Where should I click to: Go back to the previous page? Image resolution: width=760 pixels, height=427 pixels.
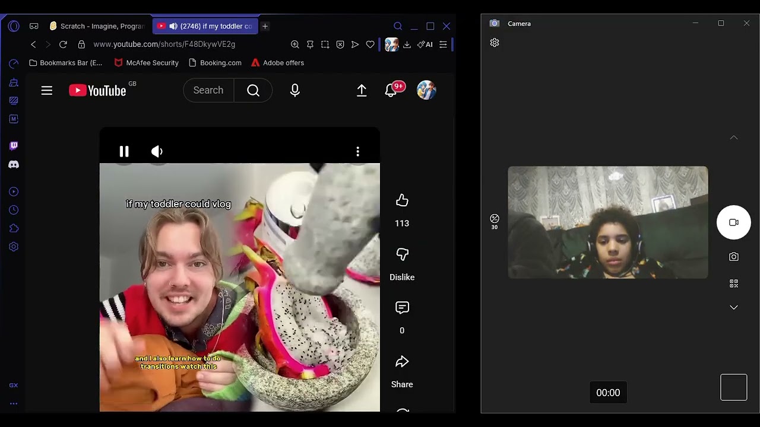[x=33, y=44]
